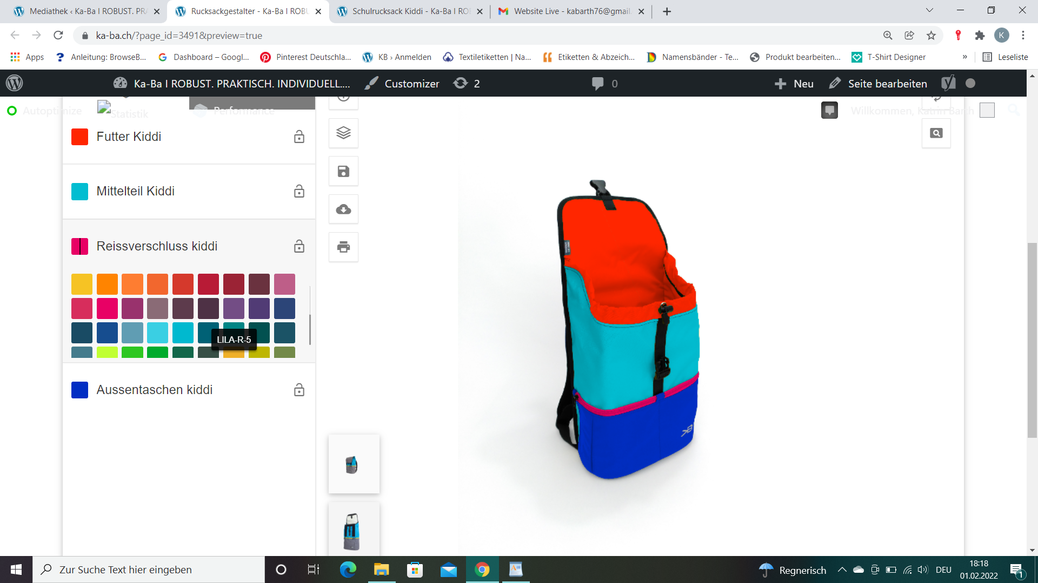Click the Chrome profile avatar K
The width and height of the screenshot is (1038, 583).
coord(1001,35)
